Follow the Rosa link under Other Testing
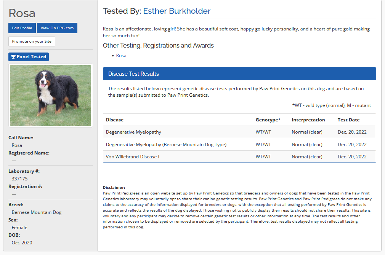 tap(121, 56)
